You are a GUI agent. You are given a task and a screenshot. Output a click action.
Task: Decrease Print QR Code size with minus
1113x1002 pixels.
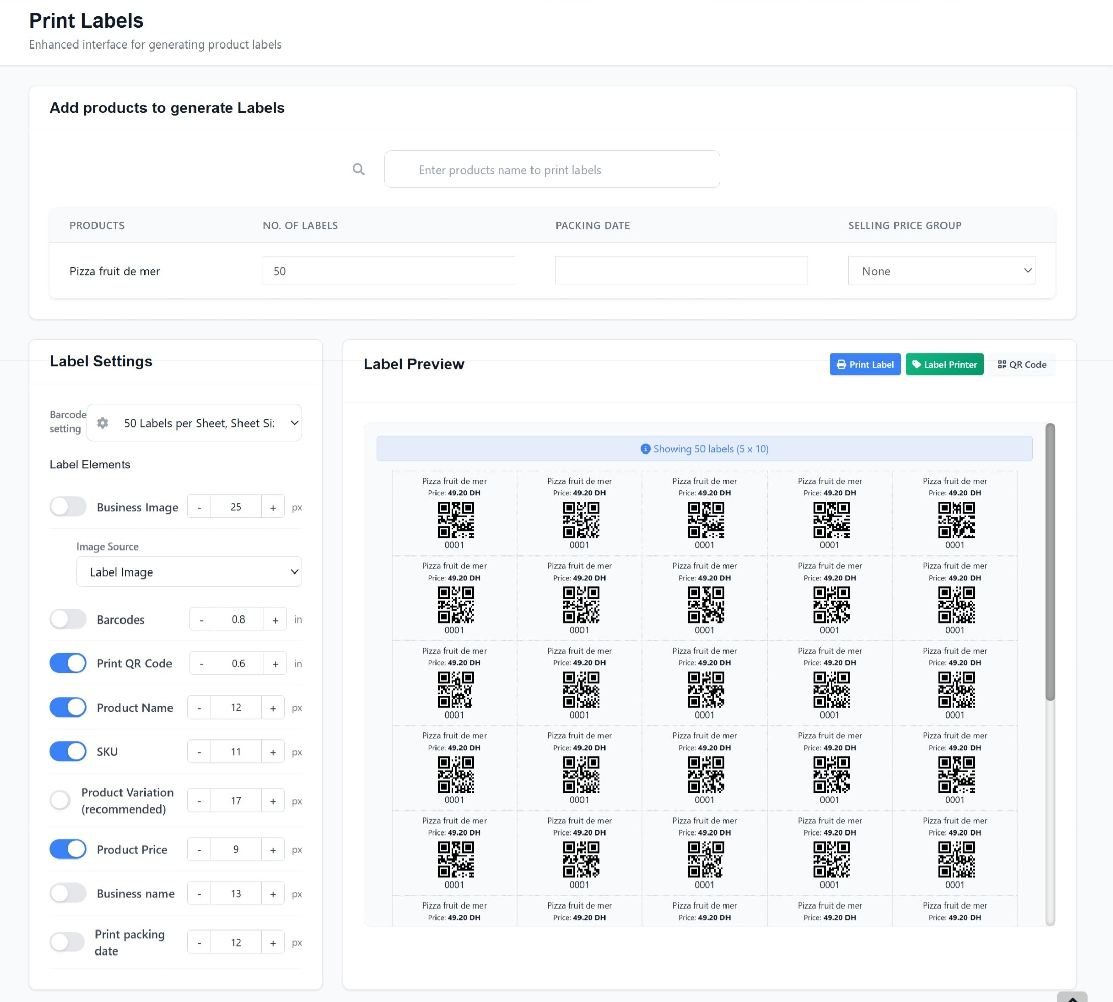(202, 663)
